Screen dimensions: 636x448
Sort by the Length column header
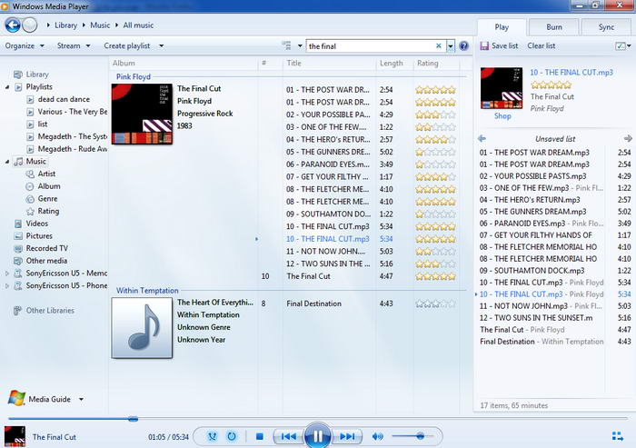pyautogui.click(x=391, y=64)
